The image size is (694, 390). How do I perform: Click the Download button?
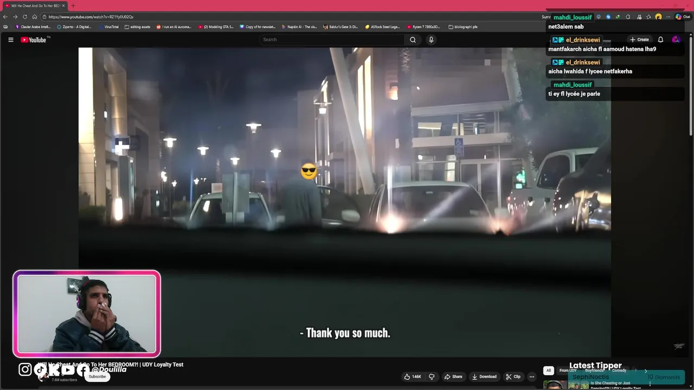coord(484,376)
